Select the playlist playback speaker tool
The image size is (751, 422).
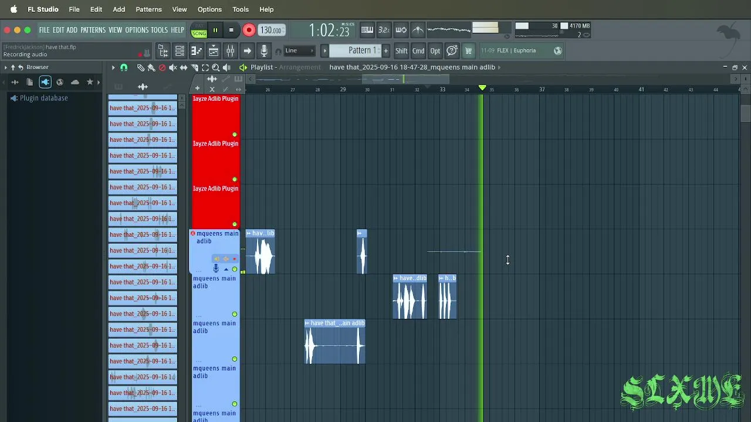click(226, 67)
